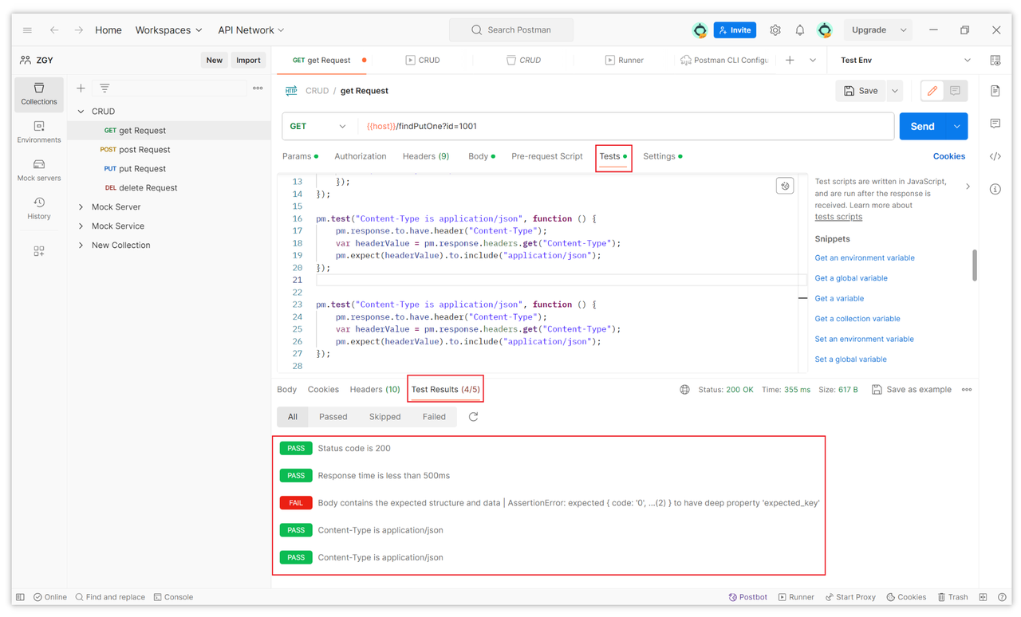Screen dimensions: 1021x617
Task: Click the request URL field
Action: (626, 126)
